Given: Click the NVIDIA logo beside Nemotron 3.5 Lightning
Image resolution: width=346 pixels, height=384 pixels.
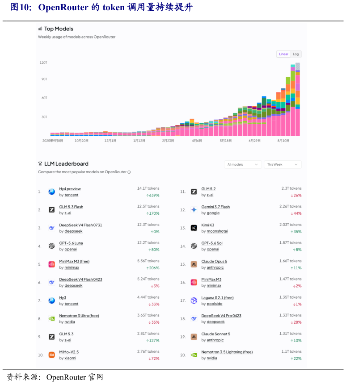Looking at the screenshot, I should pyautogui.click(x=194, y=355).
